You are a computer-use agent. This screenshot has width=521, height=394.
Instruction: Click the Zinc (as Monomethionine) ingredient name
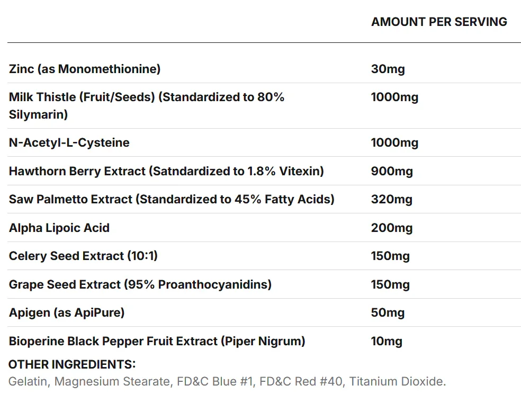pos(85,69)
